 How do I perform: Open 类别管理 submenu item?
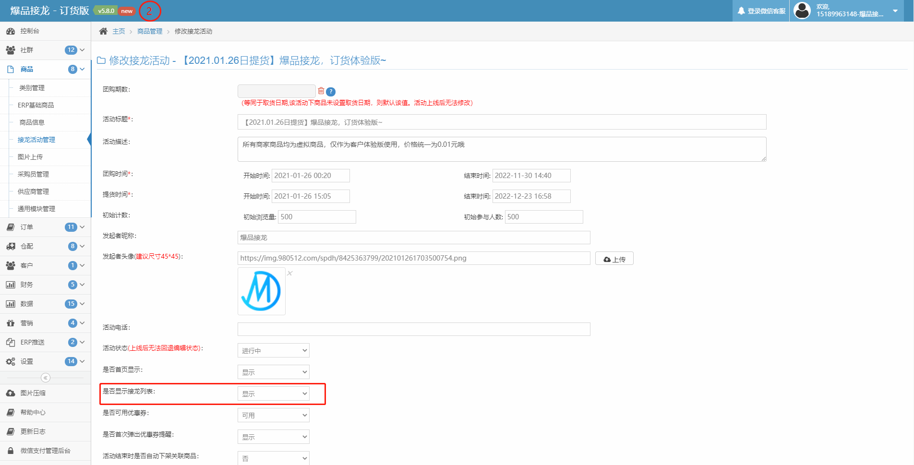tap(32, 88)
